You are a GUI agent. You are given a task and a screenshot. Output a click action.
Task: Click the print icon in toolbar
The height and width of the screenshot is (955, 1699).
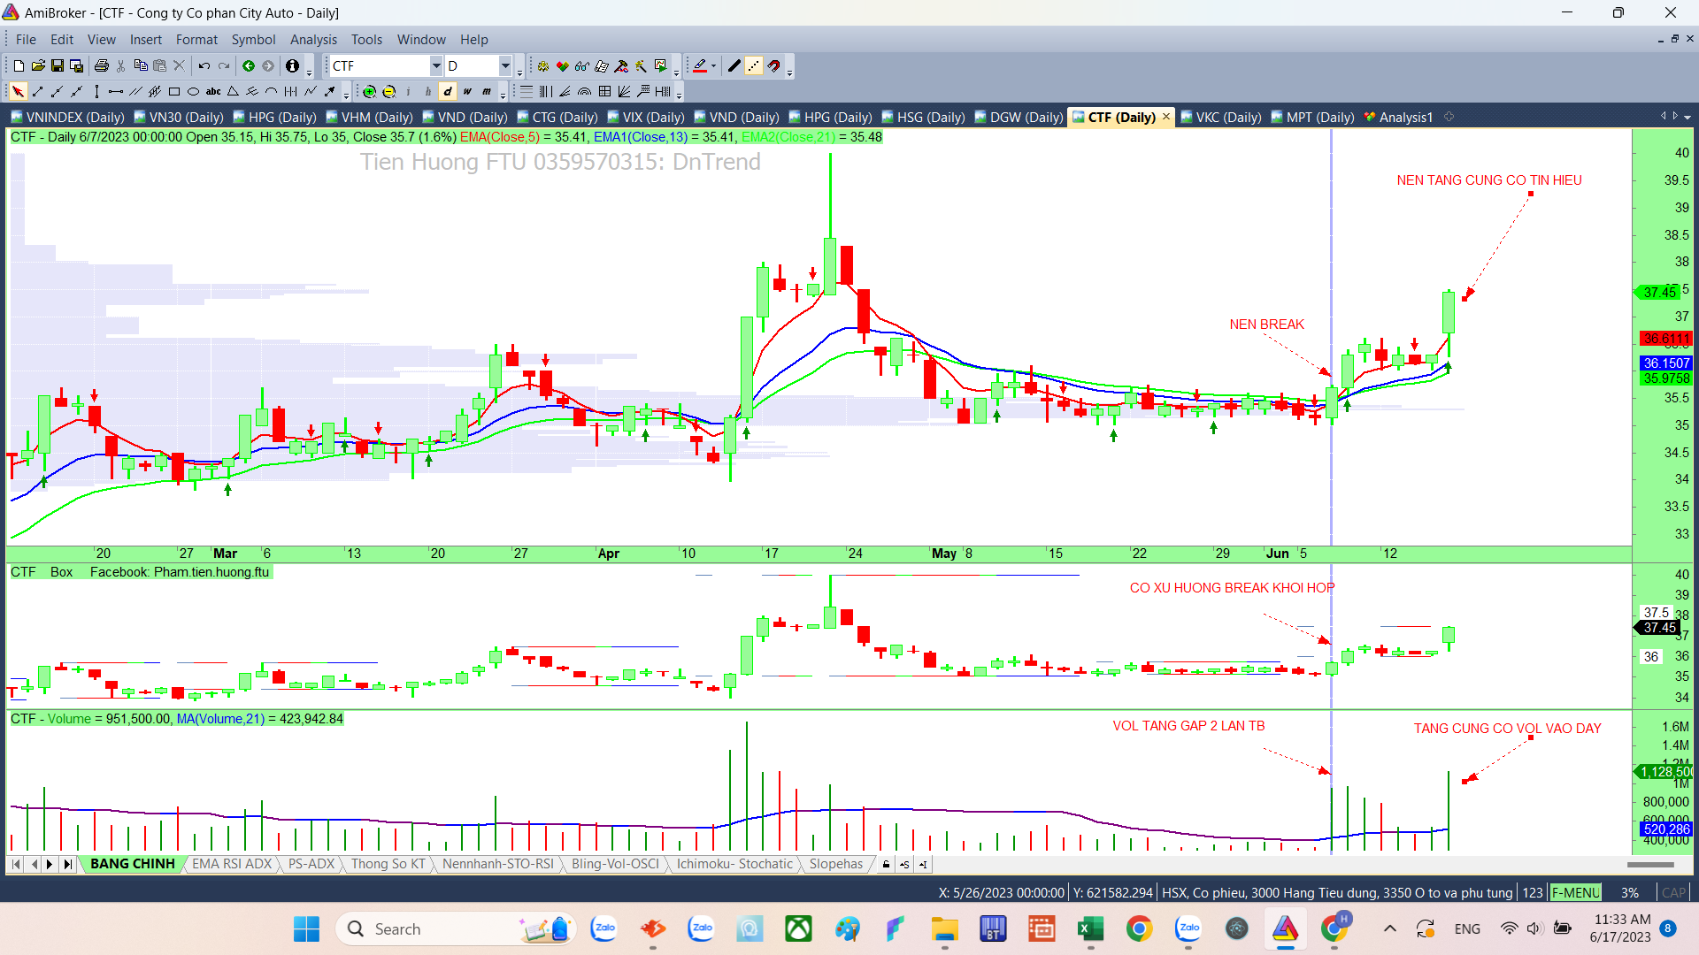pos(101,65)
